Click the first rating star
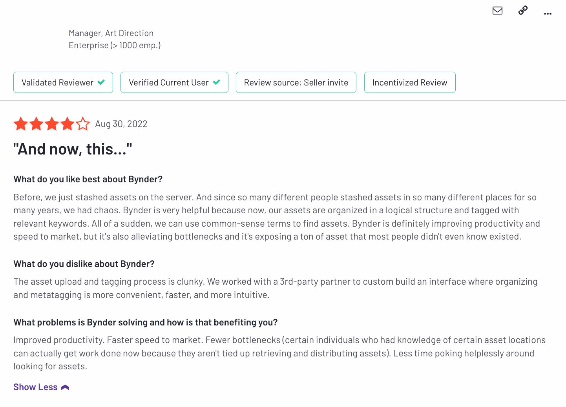 point(21,124)
